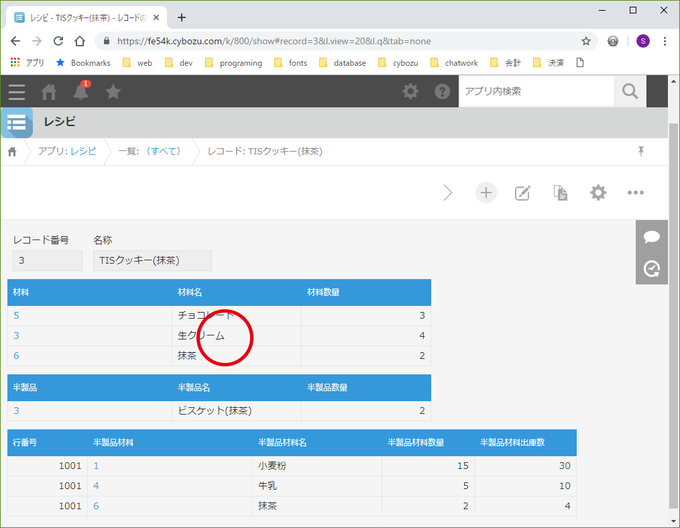Click レシピ link in breadcrumb
The width and height of the screenshot is (680, 528).
[83, 151]
